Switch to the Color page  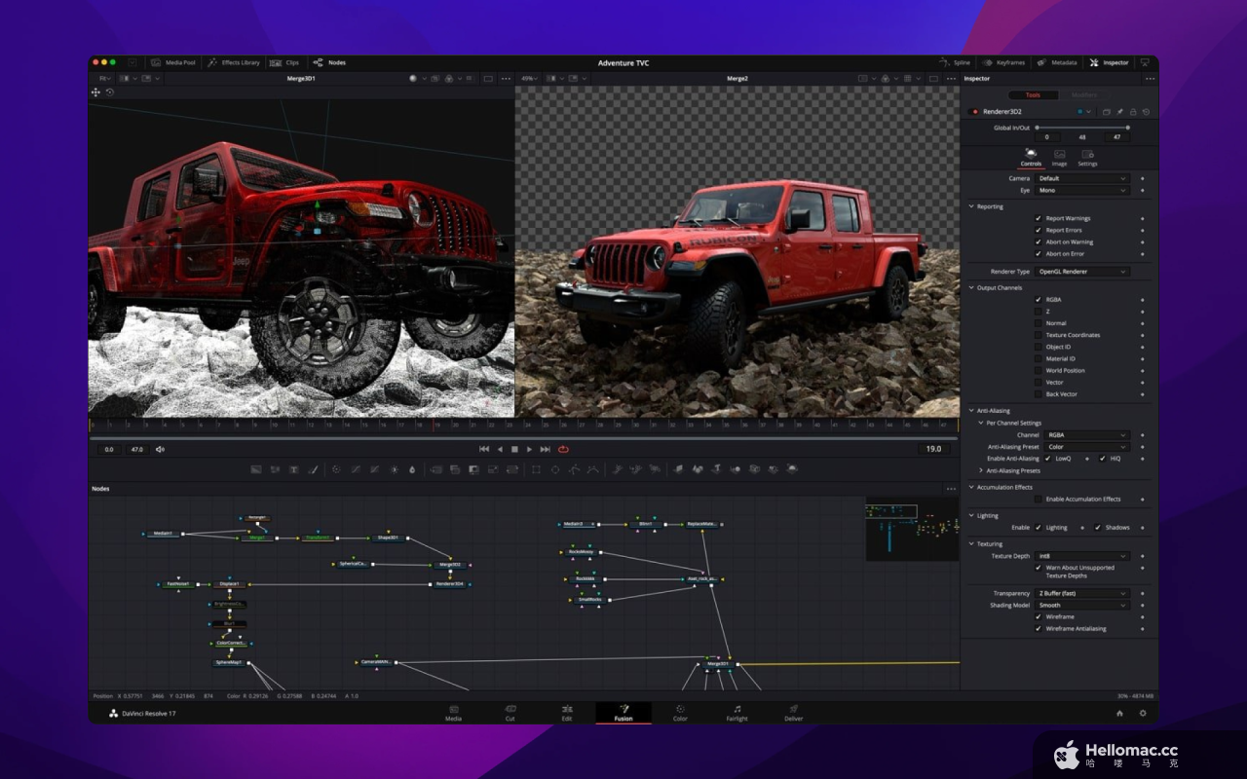click(680, 713)
